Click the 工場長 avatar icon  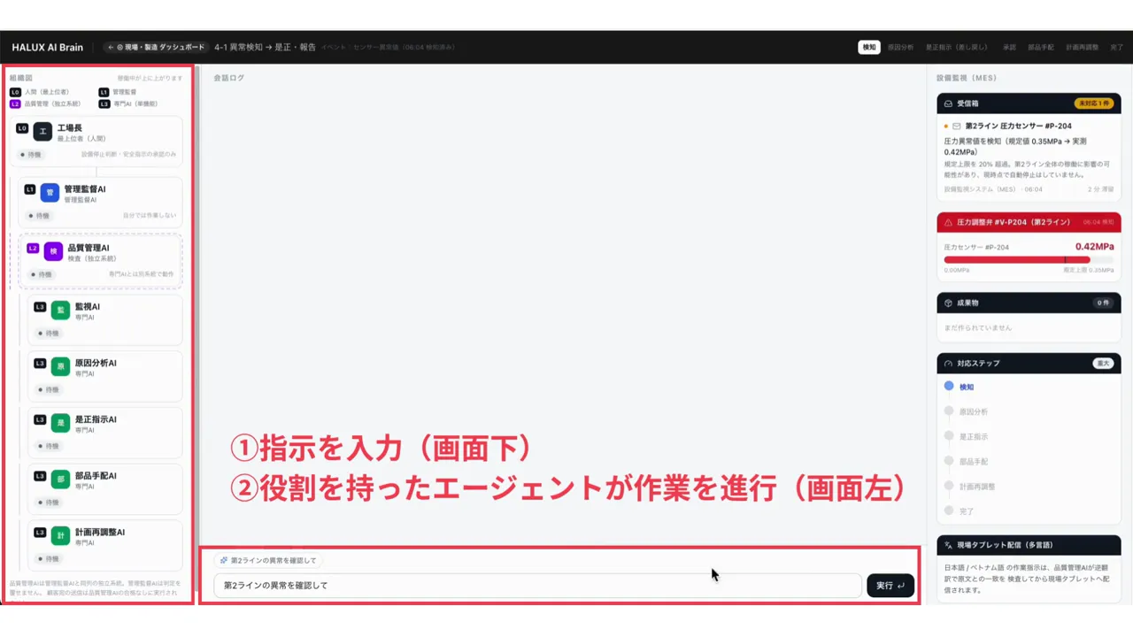point(42,132)
